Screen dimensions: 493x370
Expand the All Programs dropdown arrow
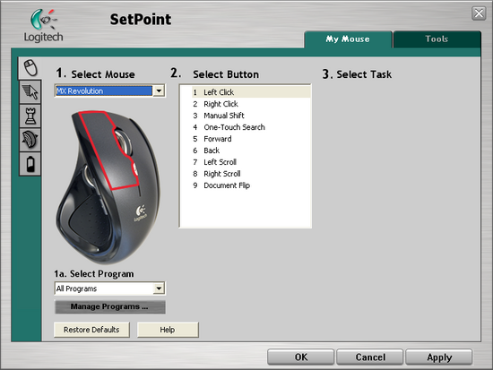159,288
